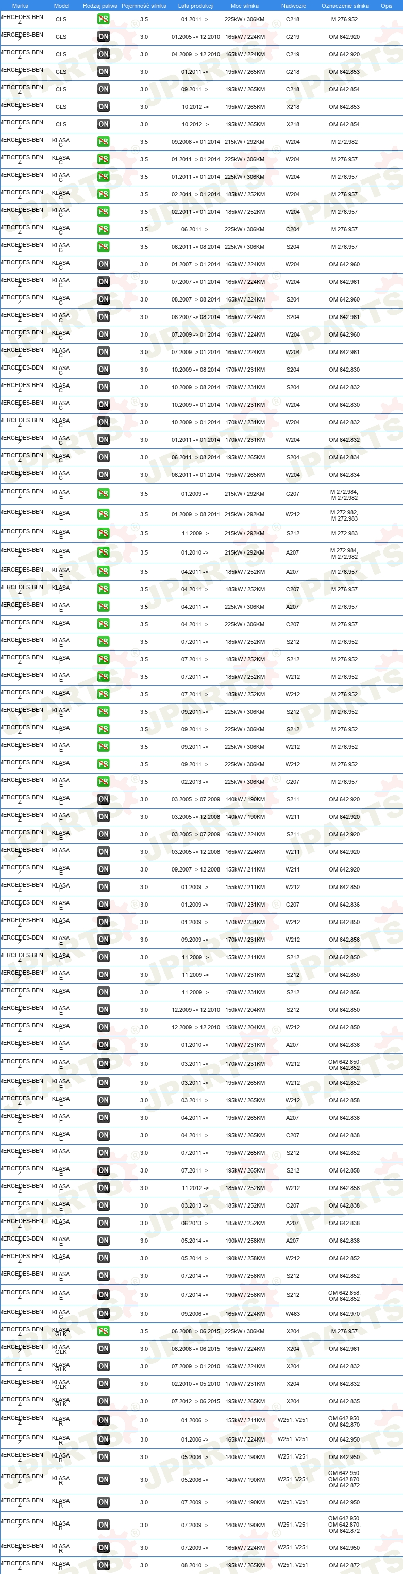Select the M 272.983 engine code in the S212 row
403x1574 pixels.
click(344, 533)
